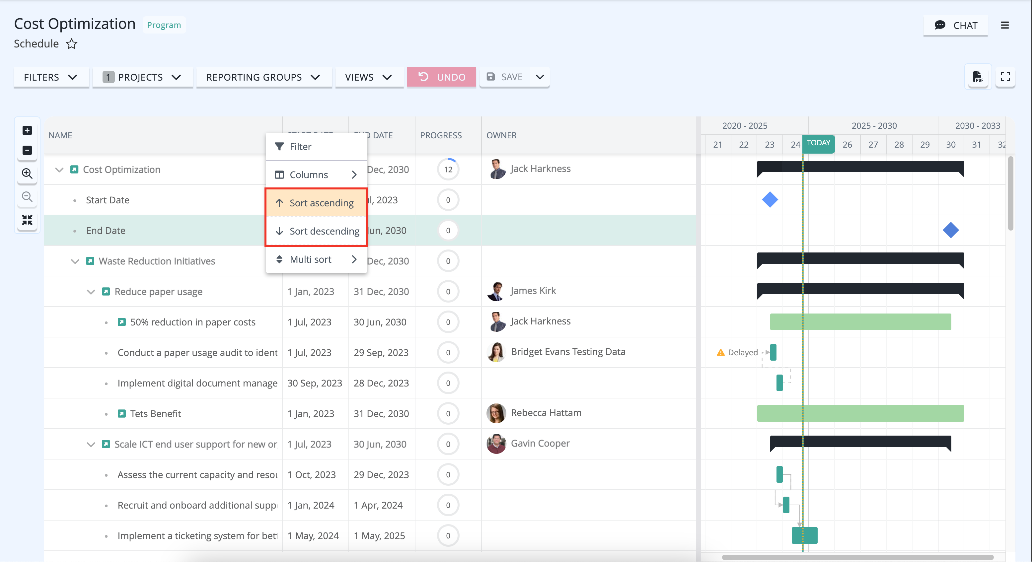Image resolution: width=1032 pixels, height=562 pixels.
Task: Click the Implement a ticketing system Gantt bar
Action: pos(804,535)
